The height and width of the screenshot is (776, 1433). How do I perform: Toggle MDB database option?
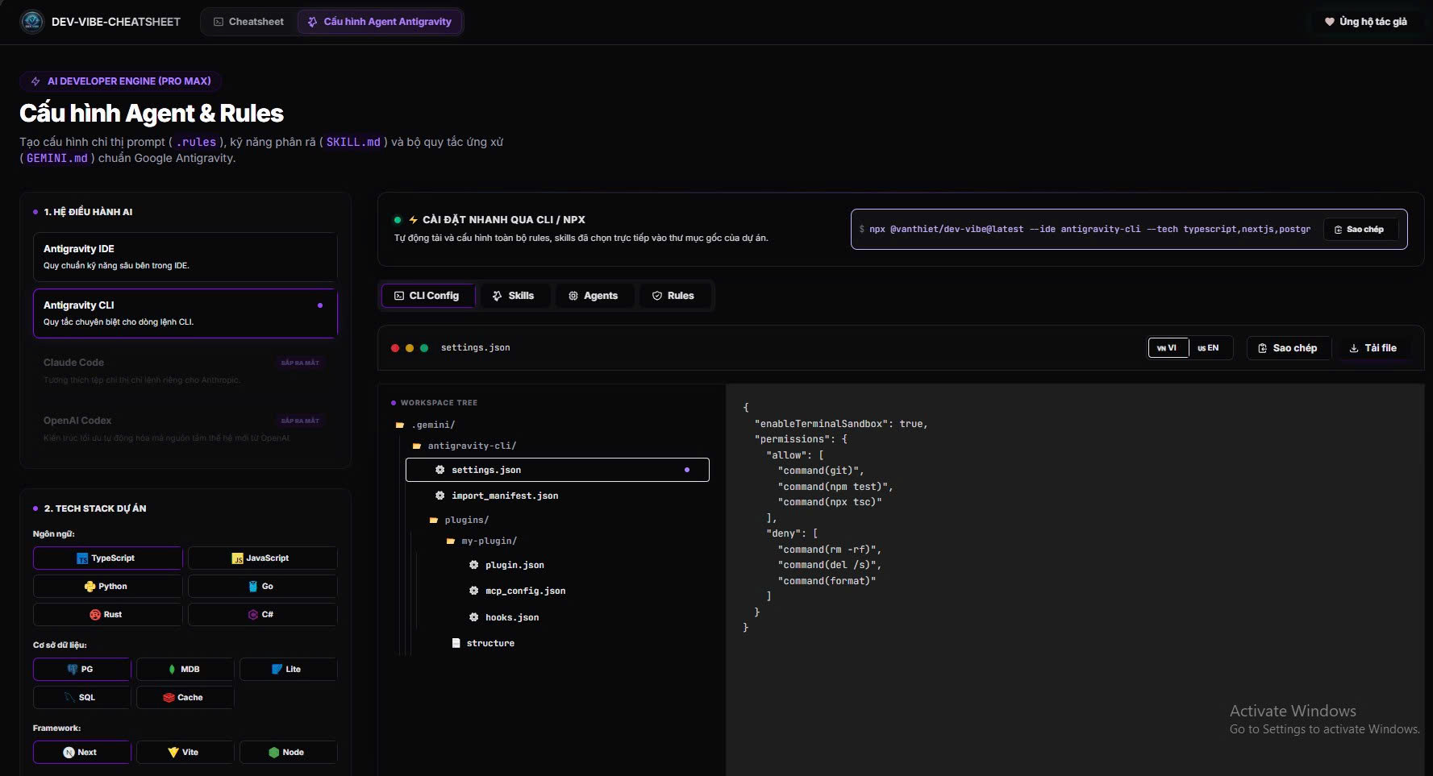coord(185,670)
